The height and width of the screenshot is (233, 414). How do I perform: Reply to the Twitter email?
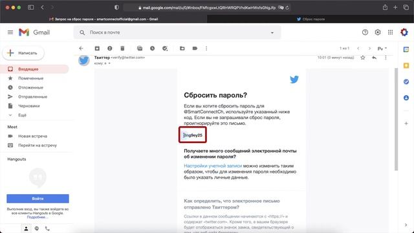(x=374, y=58)
